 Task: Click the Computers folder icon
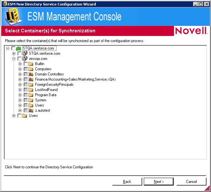31,69
